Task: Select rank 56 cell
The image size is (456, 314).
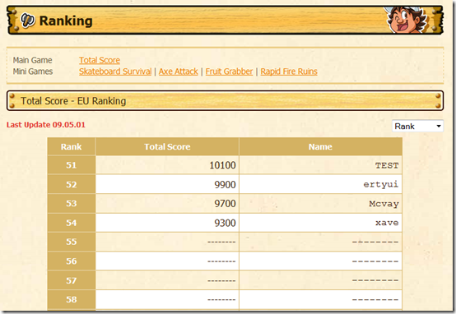Action: [72, 261]
